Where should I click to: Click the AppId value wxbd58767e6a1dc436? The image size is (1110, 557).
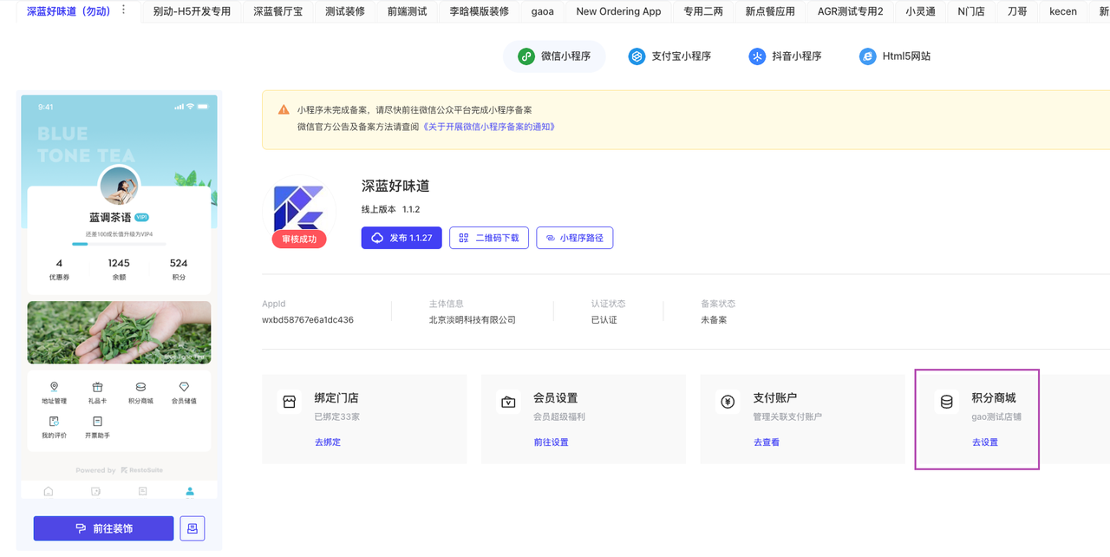[308, 320]
